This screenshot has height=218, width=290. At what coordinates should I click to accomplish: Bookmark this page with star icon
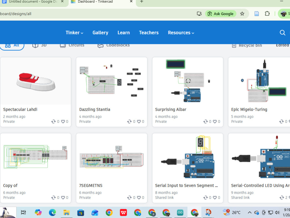pyautogui.click(x=242, y=14)
